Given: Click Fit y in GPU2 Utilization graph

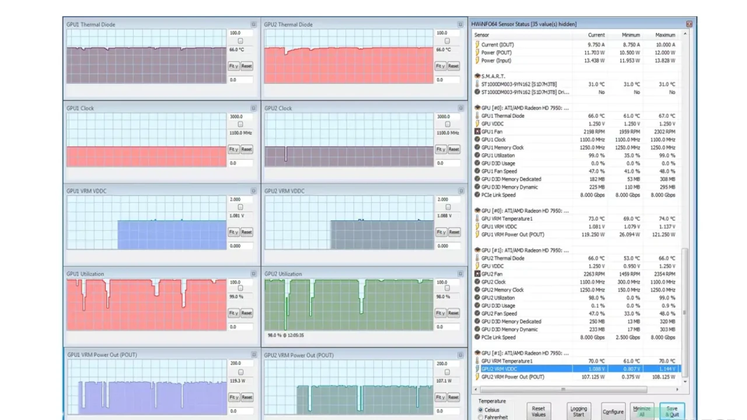Looking at the screenshot, I should pos(440,313).
